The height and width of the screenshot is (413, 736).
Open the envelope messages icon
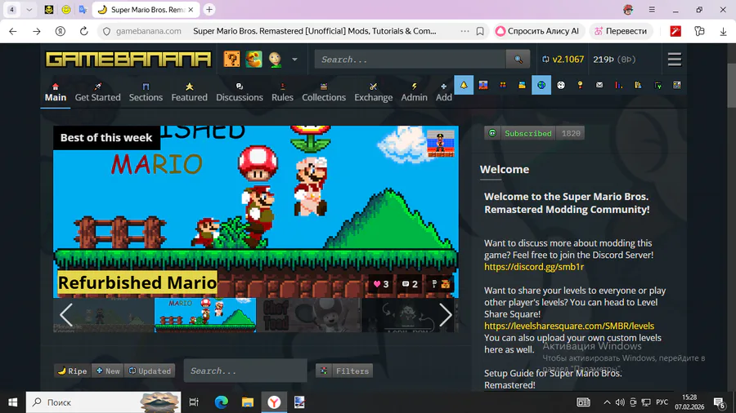[x=599, y=85]
